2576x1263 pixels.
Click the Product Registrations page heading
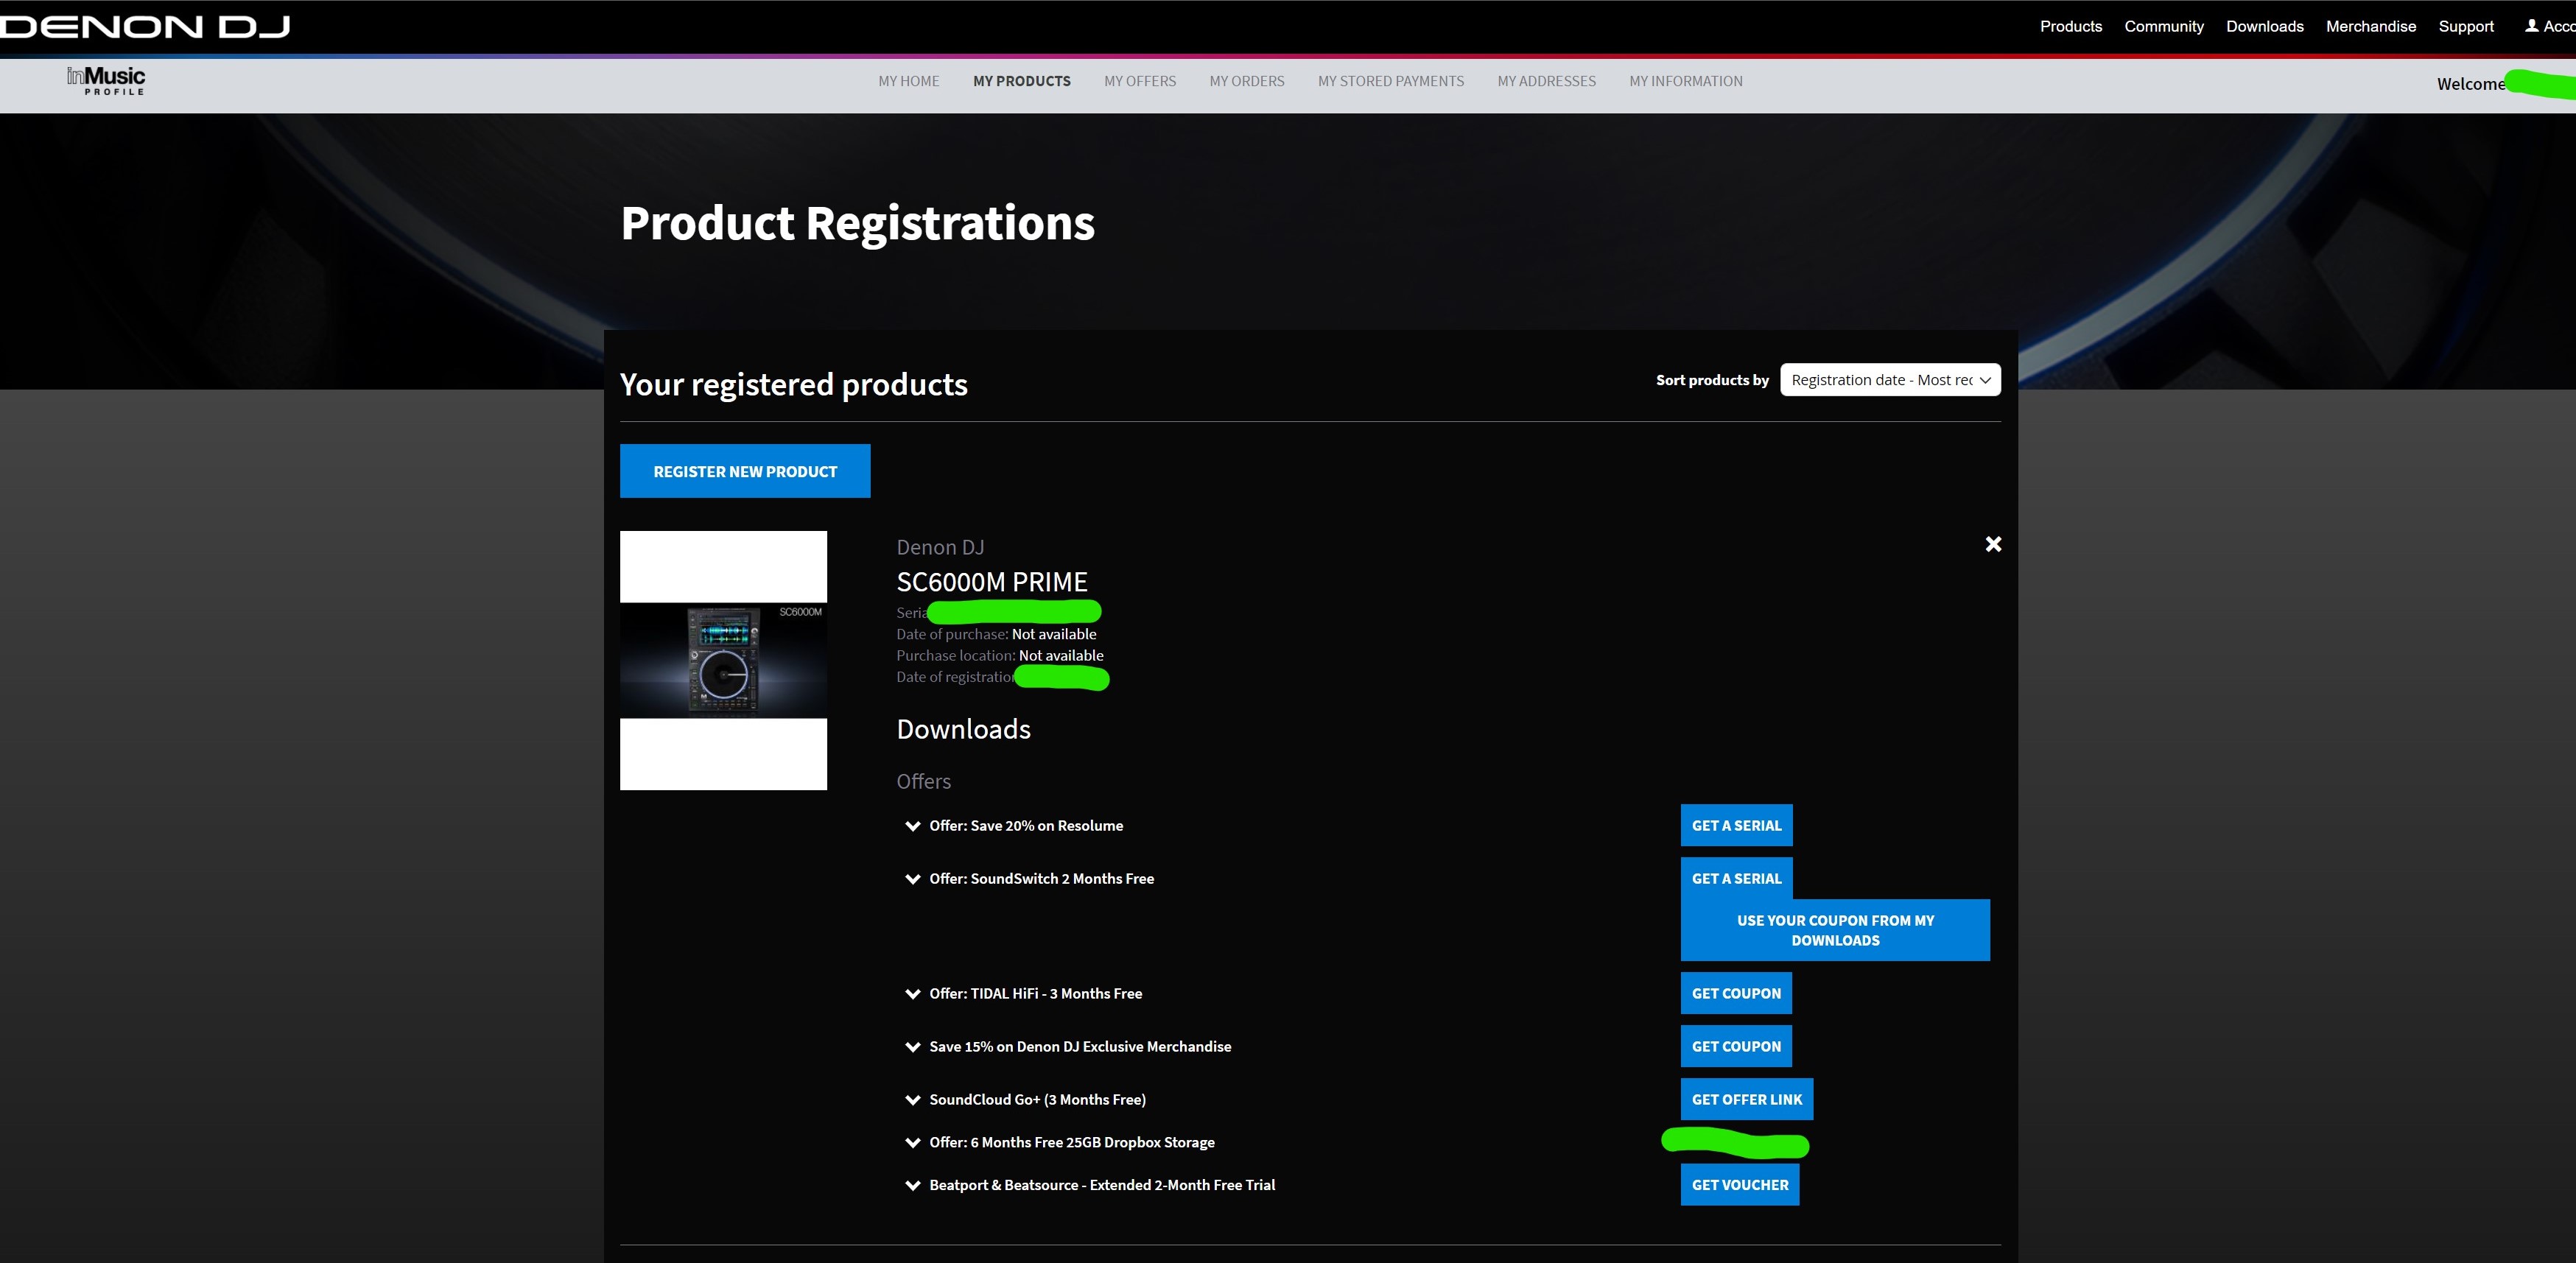click(857, 224)
